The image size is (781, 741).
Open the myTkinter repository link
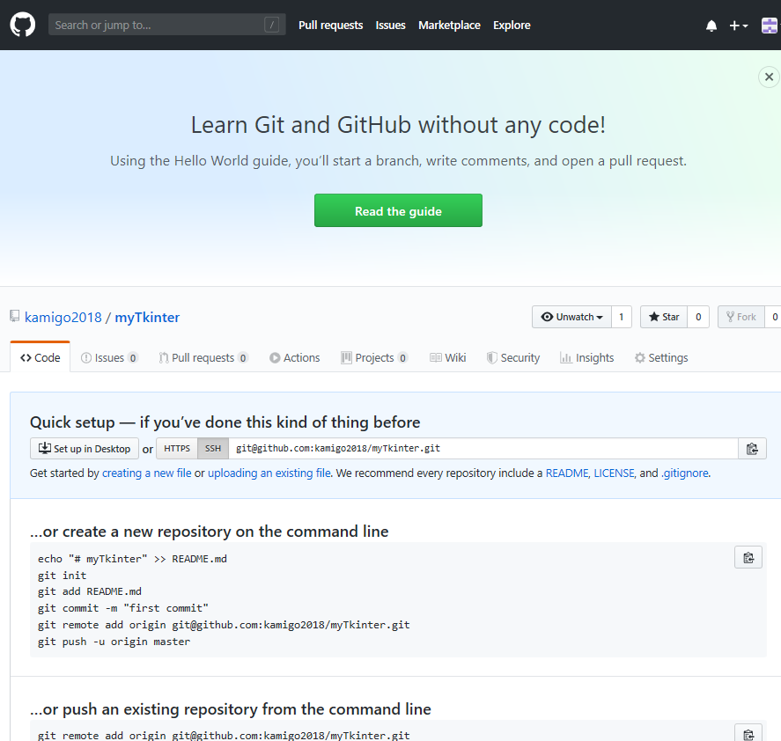point(147,317)
